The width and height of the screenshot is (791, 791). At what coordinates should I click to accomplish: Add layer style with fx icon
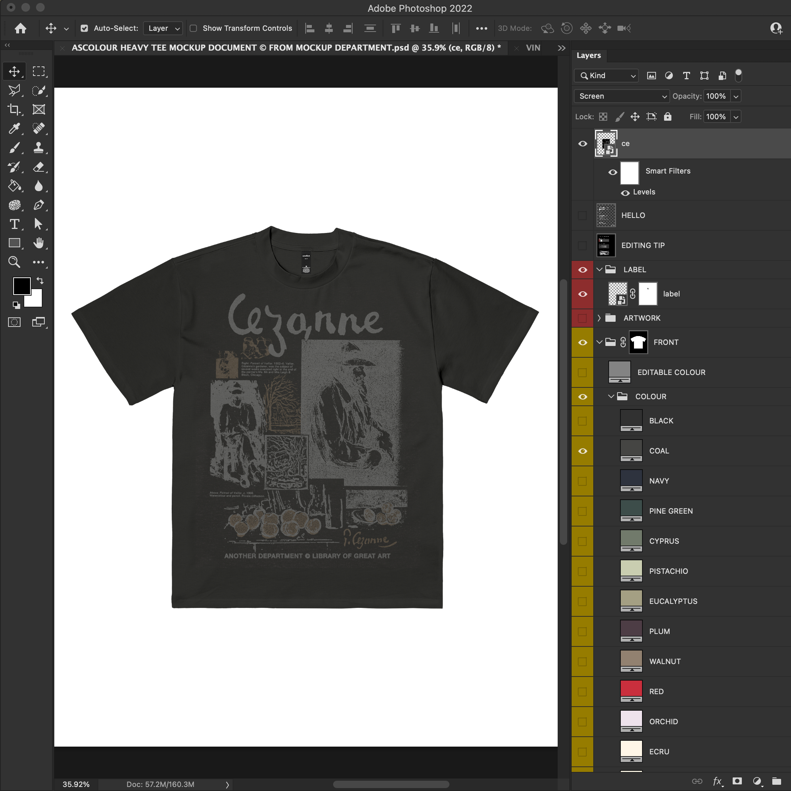tap(717, 781)
